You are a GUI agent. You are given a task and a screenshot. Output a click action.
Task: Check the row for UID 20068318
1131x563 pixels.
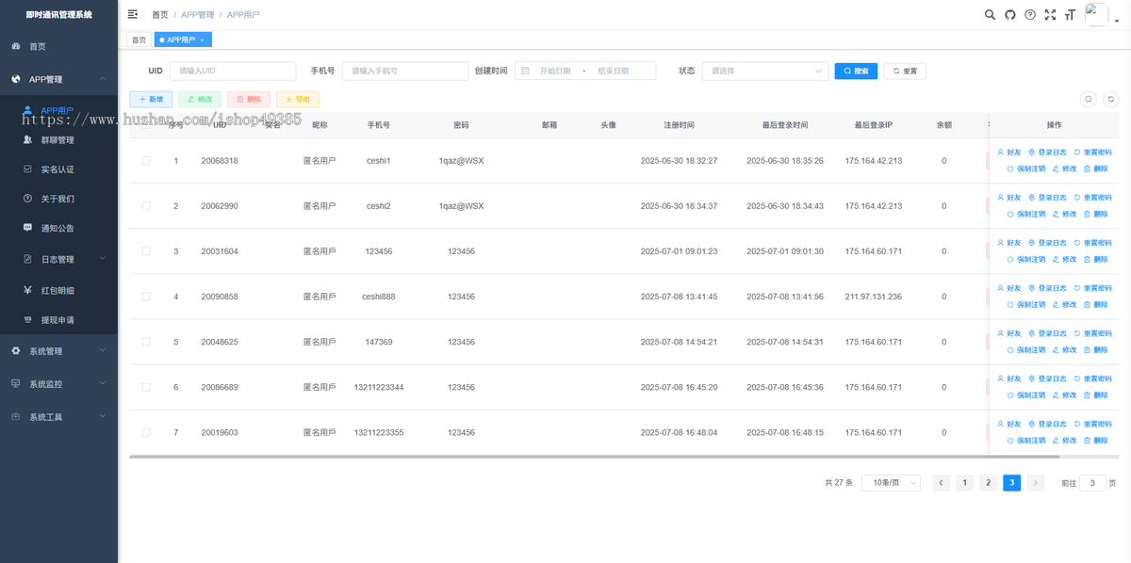pos(146,161)
